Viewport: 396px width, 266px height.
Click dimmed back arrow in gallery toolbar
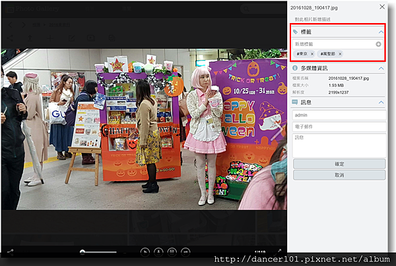click(11, 24)
